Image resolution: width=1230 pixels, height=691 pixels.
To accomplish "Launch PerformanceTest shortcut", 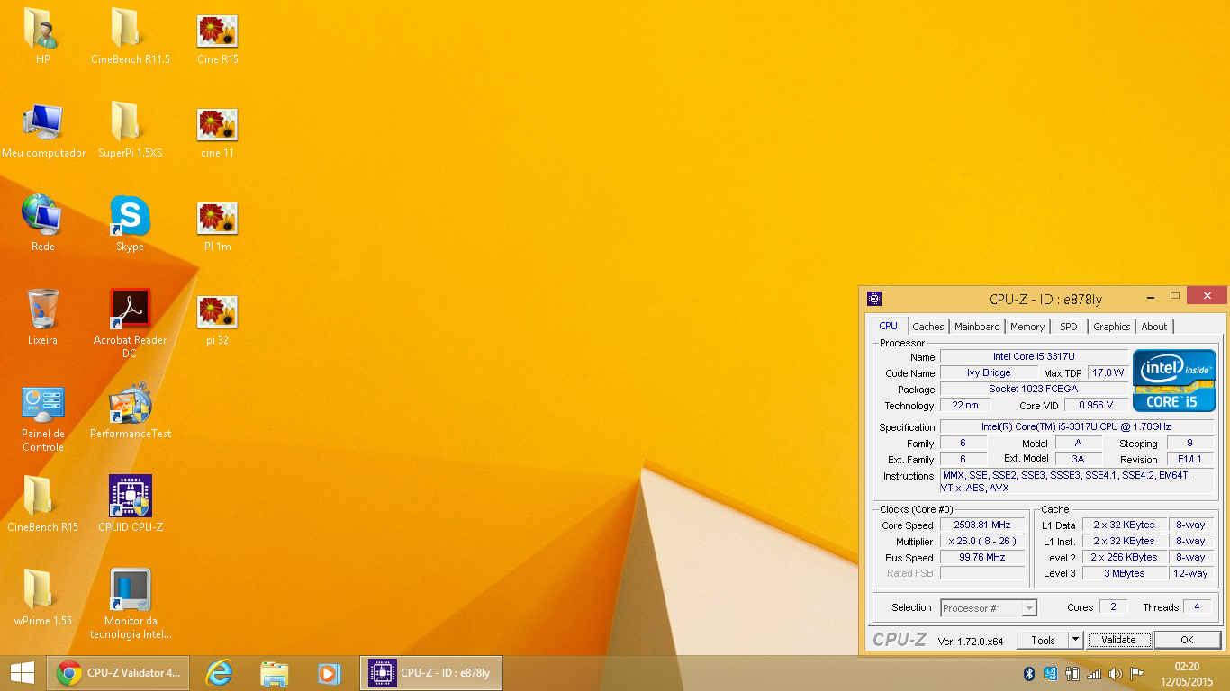I will click(130, 410).
